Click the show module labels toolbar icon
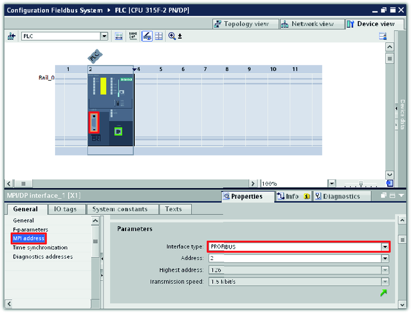411x314 pixels. coord(132,36)
